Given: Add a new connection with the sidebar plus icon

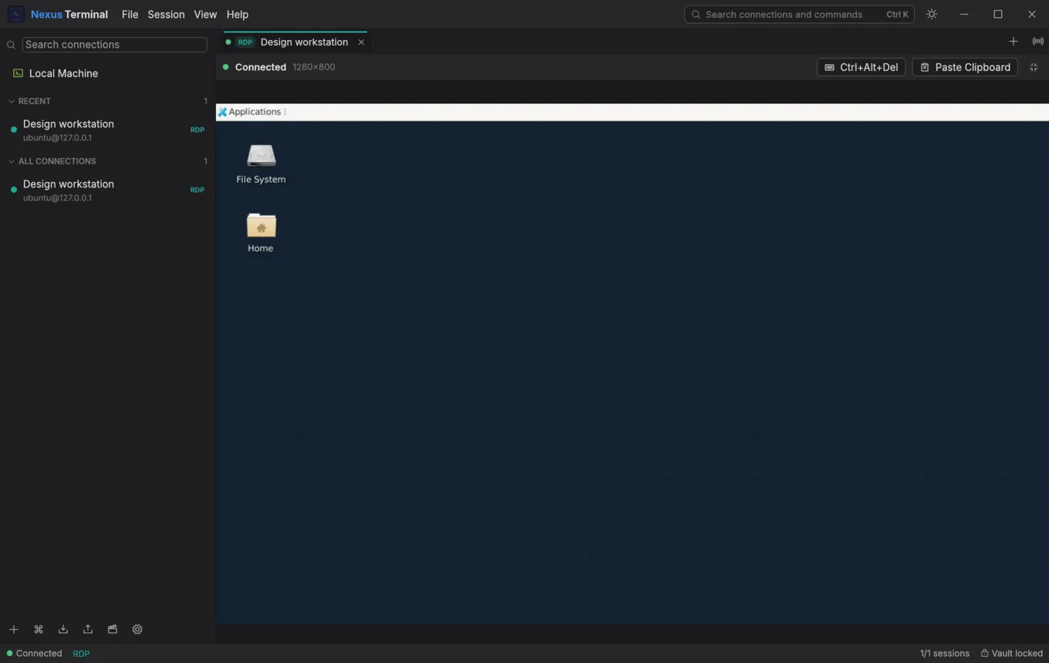Looking at the screenshot, I should point(13,629).
